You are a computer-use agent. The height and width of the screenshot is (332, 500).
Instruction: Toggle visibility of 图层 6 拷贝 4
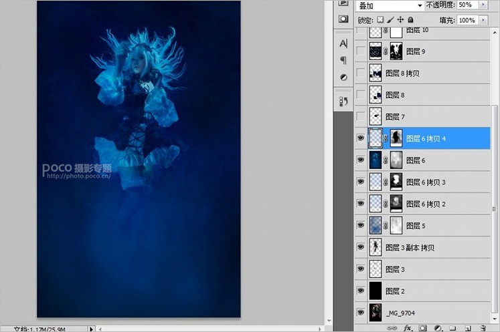[x=361, y=138]
